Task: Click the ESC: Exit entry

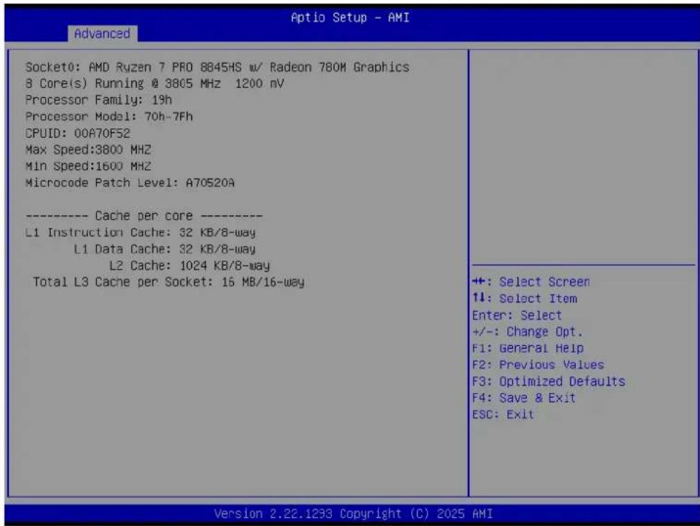Action: click(503, 414)
